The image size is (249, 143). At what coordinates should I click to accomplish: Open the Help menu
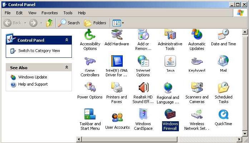coord(82,13)
